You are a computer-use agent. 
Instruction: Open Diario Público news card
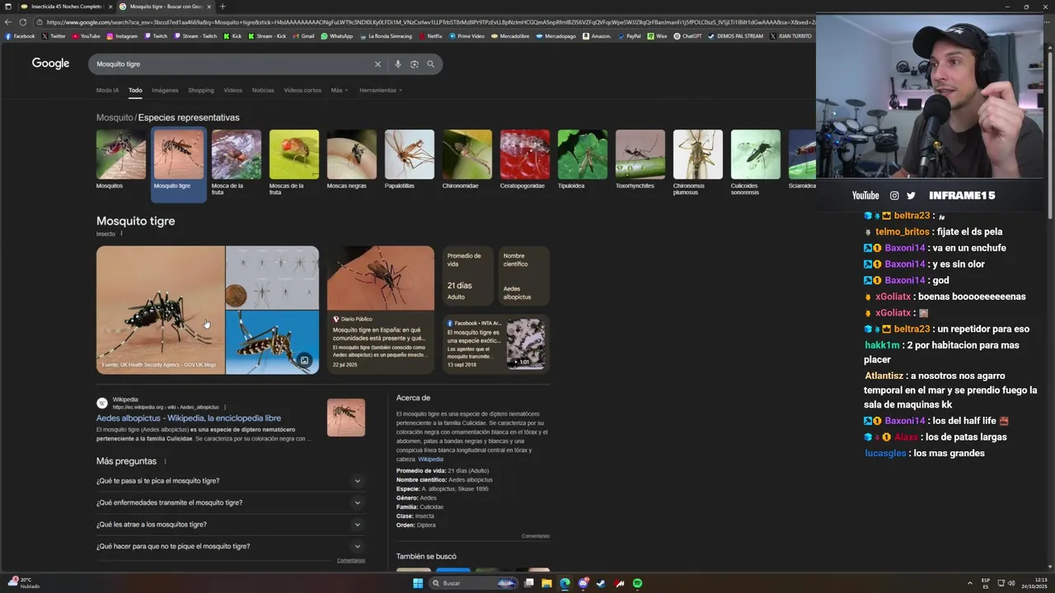click(x=381, y=310)
